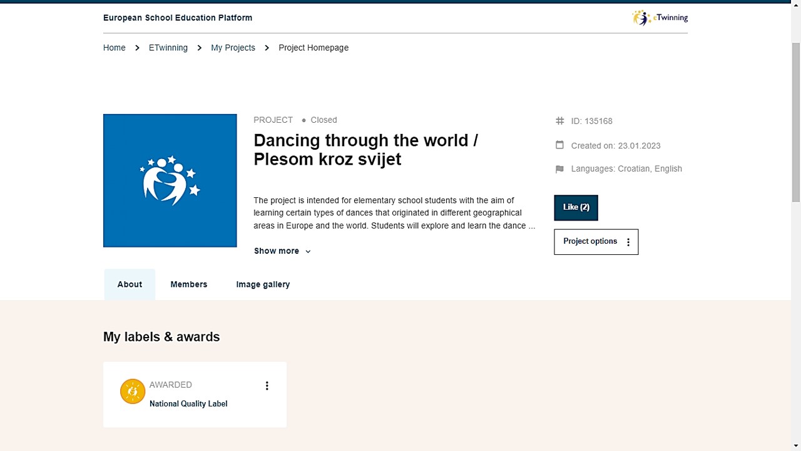
Task: Open the Image gallery tab
Action: pyautogui.click(x=263, y=284)
